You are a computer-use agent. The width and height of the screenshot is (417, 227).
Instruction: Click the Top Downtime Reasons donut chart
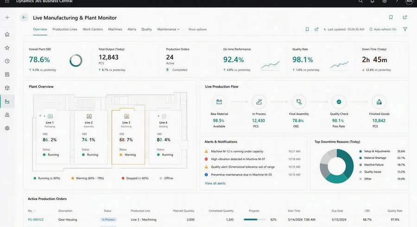coord(337,166)
